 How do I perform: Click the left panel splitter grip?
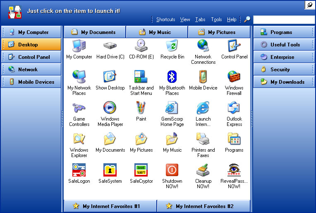click(62, 119)
